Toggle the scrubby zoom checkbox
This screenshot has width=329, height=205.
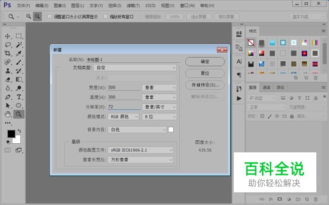click(x=141, y=17)
